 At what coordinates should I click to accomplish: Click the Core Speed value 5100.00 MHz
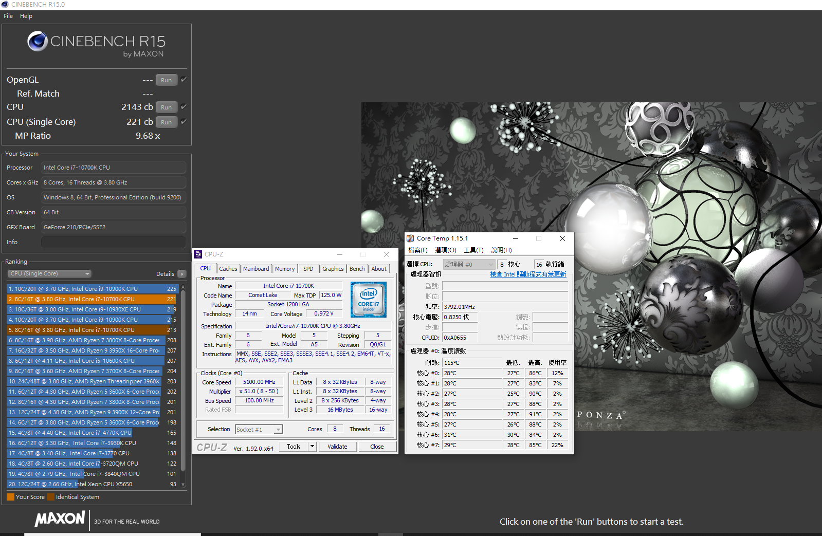259,382
